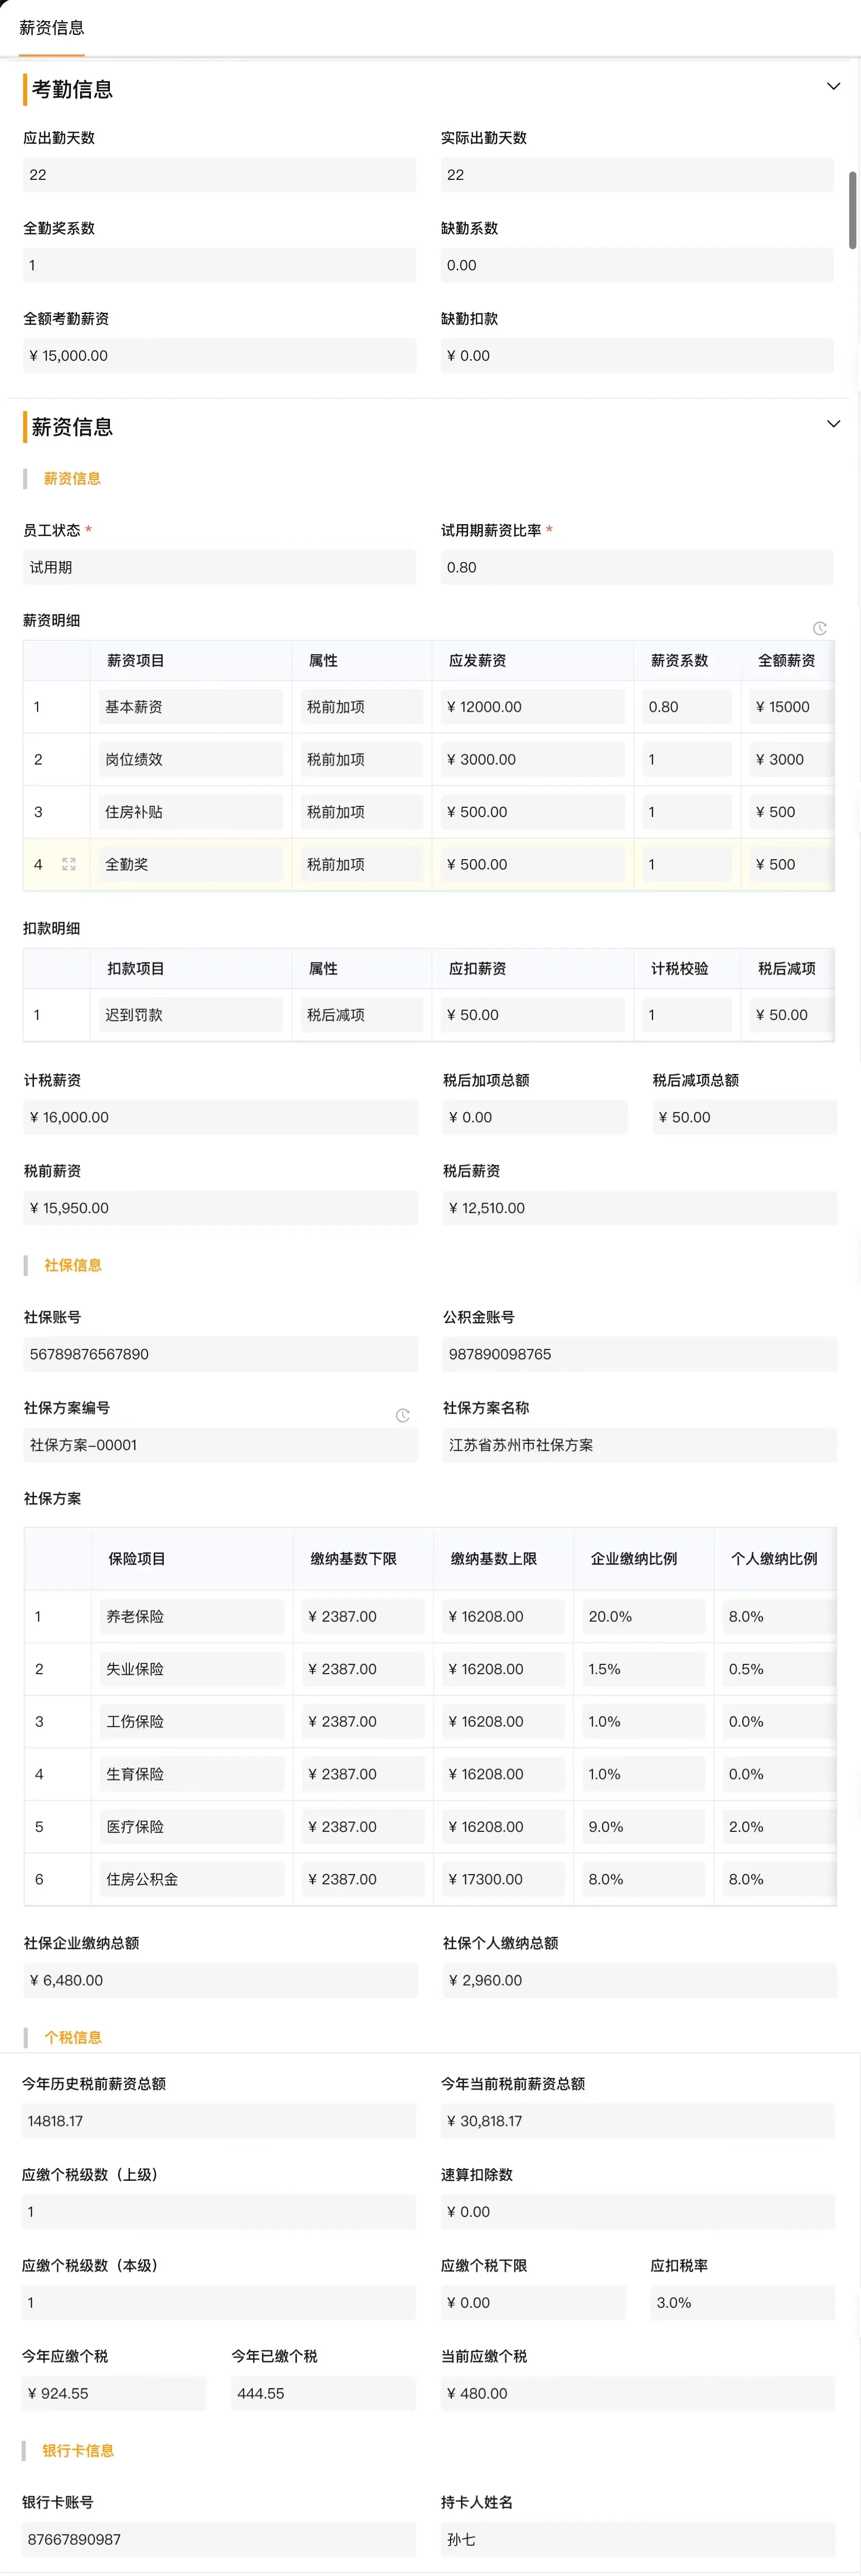Select the 岗位绩效 cell
Viewport: 861px width, 2576px height.
pyautogui.click(x=190, y=759)
